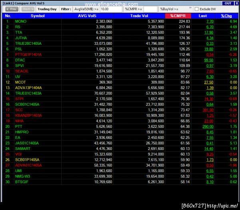Open MCOT last price 27.50 link
This screenshot has width=240, height=210.
click(x=209, y=82)
